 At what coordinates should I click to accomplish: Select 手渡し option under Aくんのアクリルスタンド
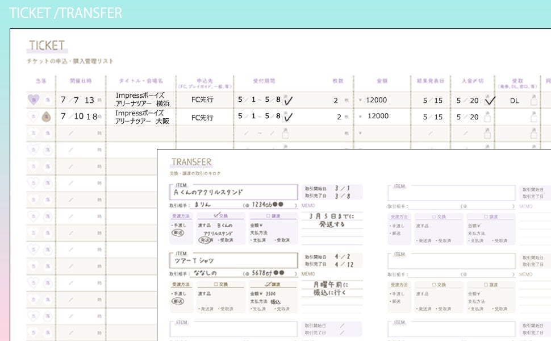(179, 225)
